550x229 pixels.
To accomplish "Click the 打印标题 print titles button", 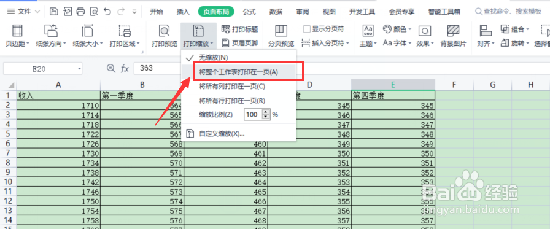I will point(240,29).
